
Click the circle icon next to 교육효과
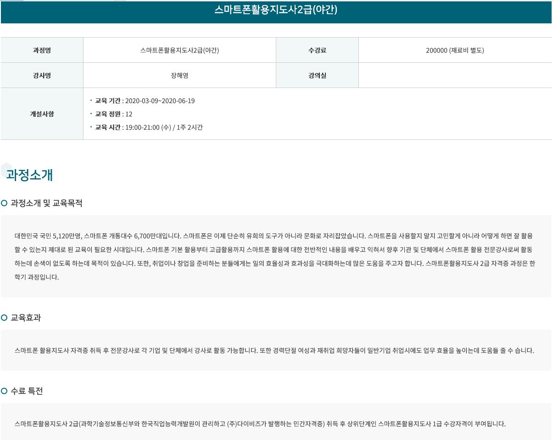tap(4, 318)
